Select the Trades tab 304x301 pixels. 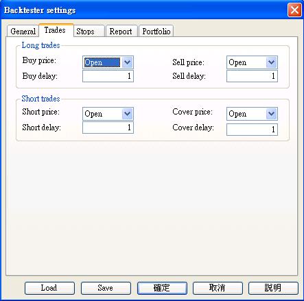[x=56, y=30]
